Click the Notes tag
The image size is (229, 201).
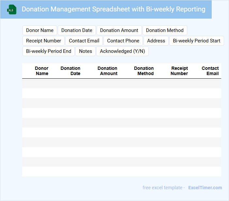pos(85,51)
